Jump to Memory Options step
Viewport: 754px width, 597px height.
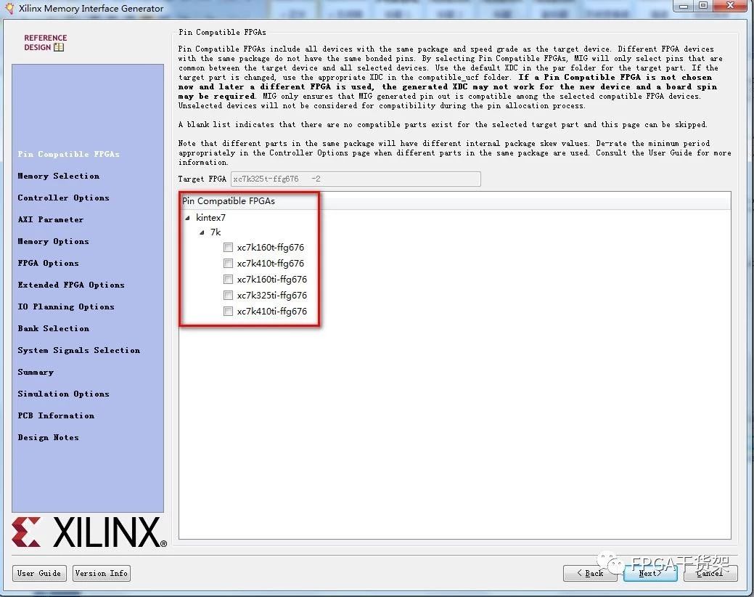[x=54, y=242]
